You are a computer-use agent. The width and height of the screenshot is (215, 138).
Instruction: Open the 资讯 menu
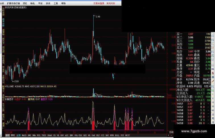click(x=48, y=3)
